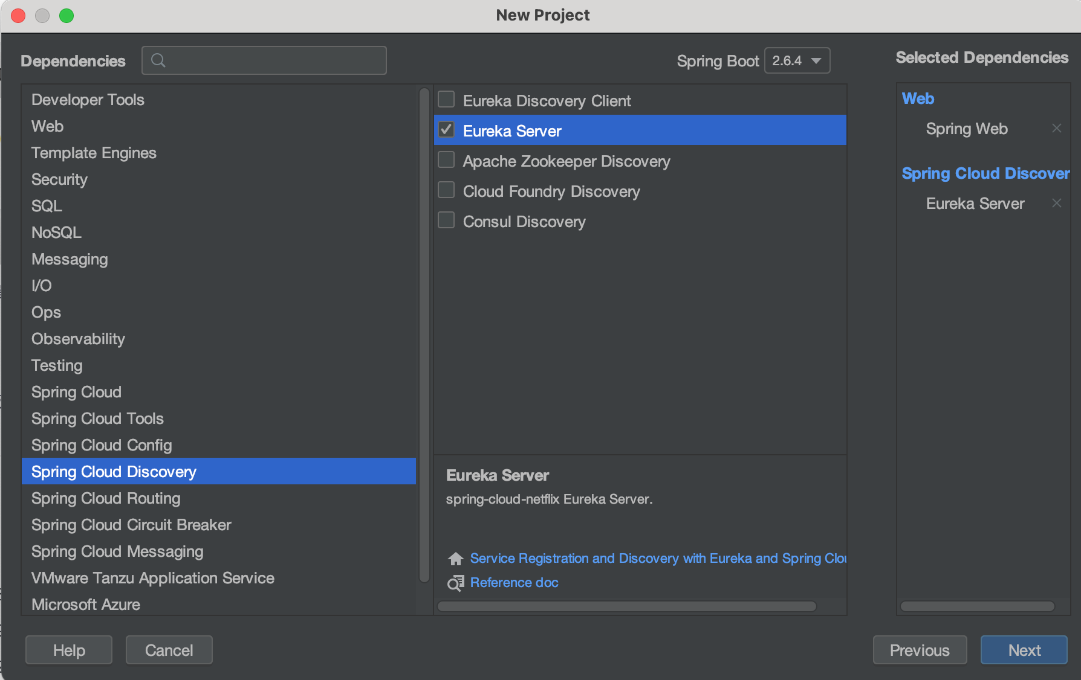Image resolution: width=1081 pixels, height=680 pixels.
Task: Choose the Ops category
Action: click(x=219, y=312)
